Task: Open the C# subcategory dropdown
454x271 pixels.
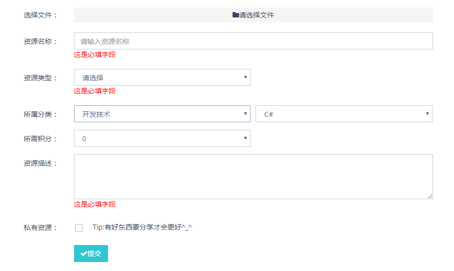Action: 343,114
